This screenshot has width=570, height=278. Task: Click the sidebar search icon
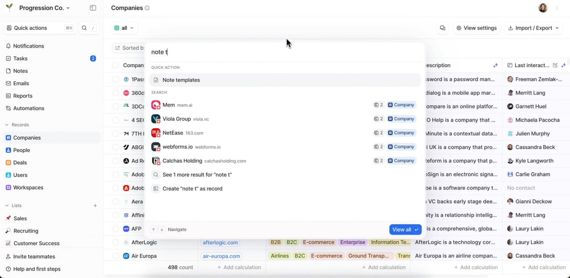pyautogui.click(x=84, y=28)
